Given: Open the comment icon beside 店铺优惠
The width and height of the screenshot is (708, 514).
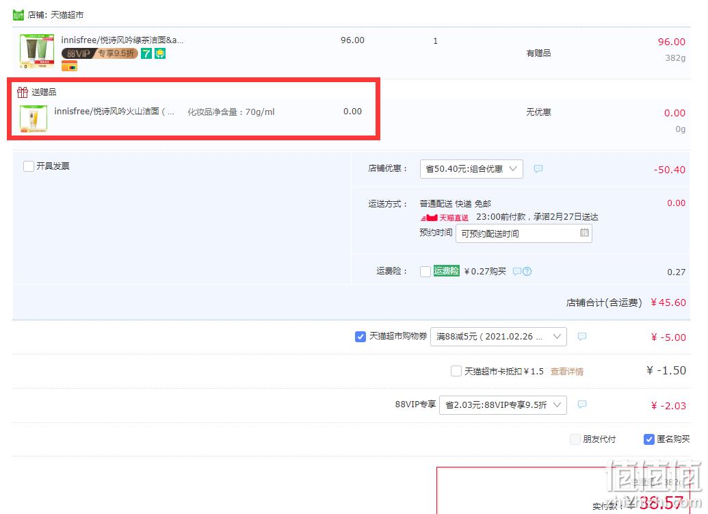Looking at the screenshot, I should point(538,169).
